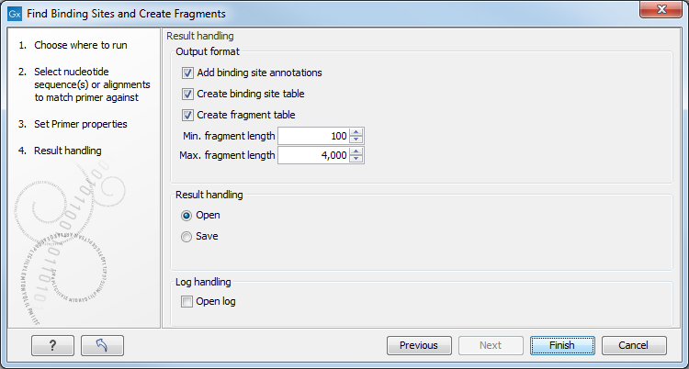Viewport: 689px width, 369px height.
Task: Decrease Max. fragment length with down arrow
Action: 356,160
